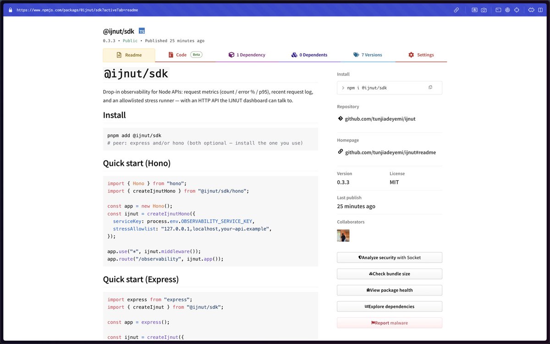This screenshot has height=344, width=550.
Task: Click the View package health button
Action: pos(390,290)
